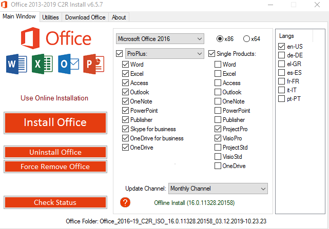The width and height of the screenshot is (329, 229).
Task: Uncheck Excel under ProPlus
Action: click(x=125, y=74)
